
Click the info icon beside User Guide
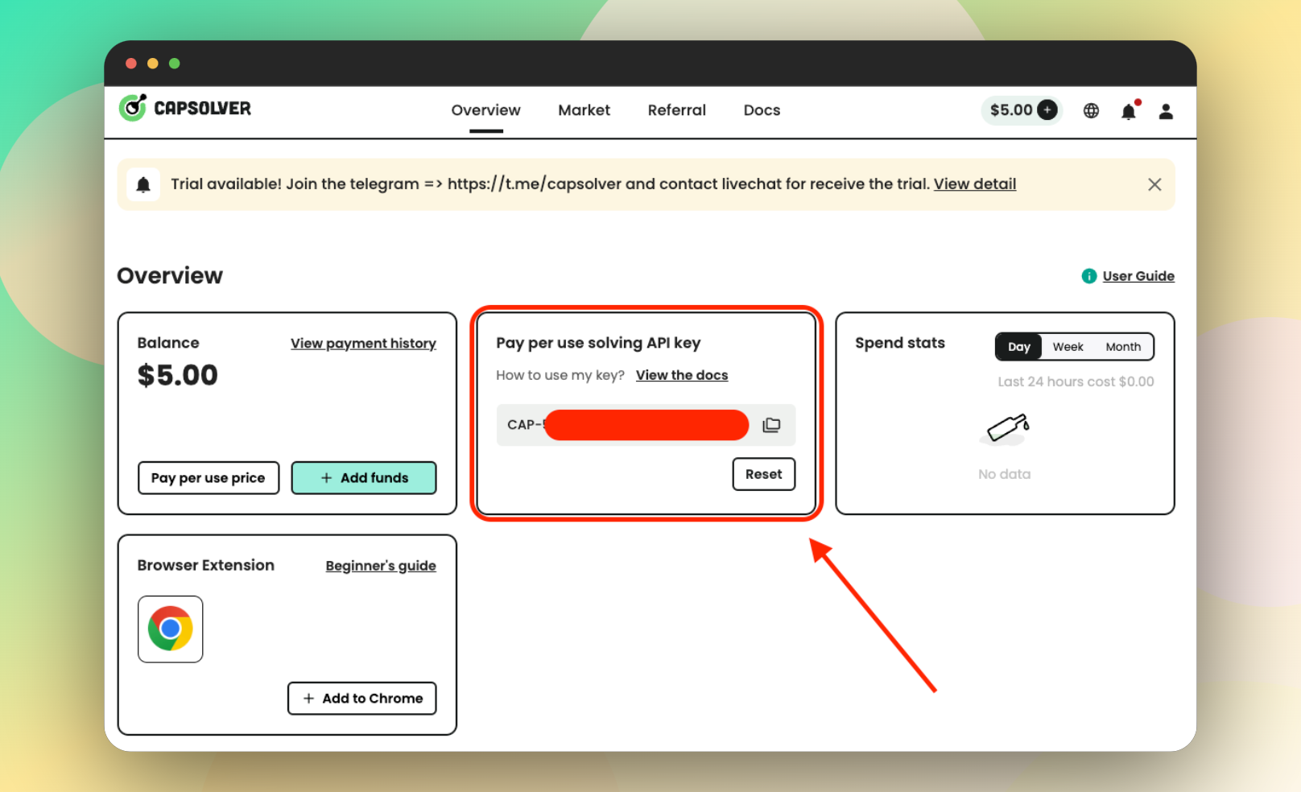[x=1088, y=275]
